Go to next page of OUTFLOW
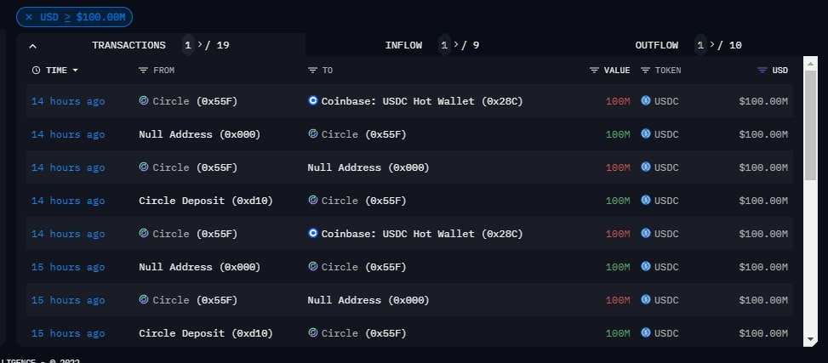 [713, 45]
